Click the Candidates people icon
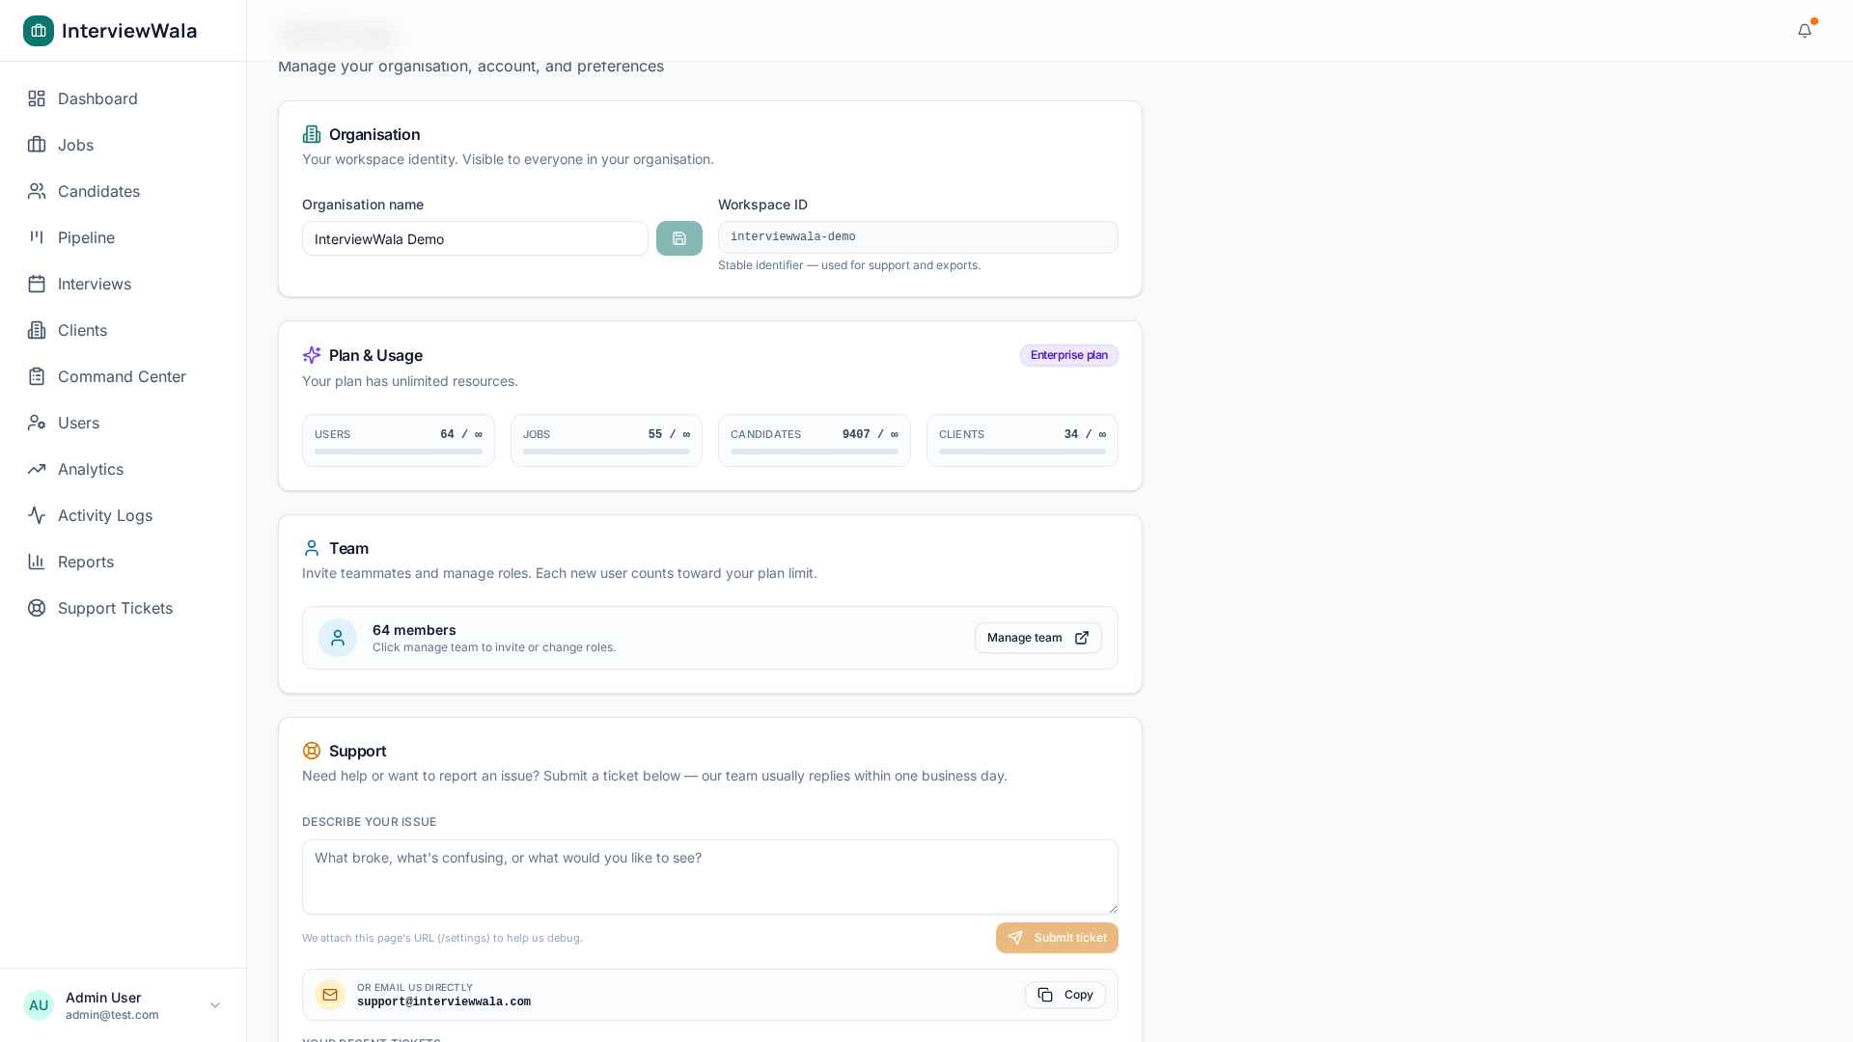 (37, 191)
